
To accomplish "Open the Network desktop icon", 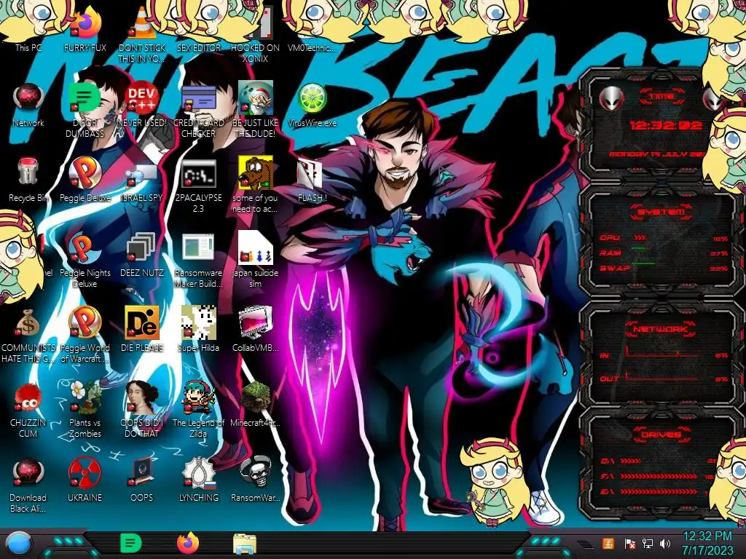I will coord(28,105).
